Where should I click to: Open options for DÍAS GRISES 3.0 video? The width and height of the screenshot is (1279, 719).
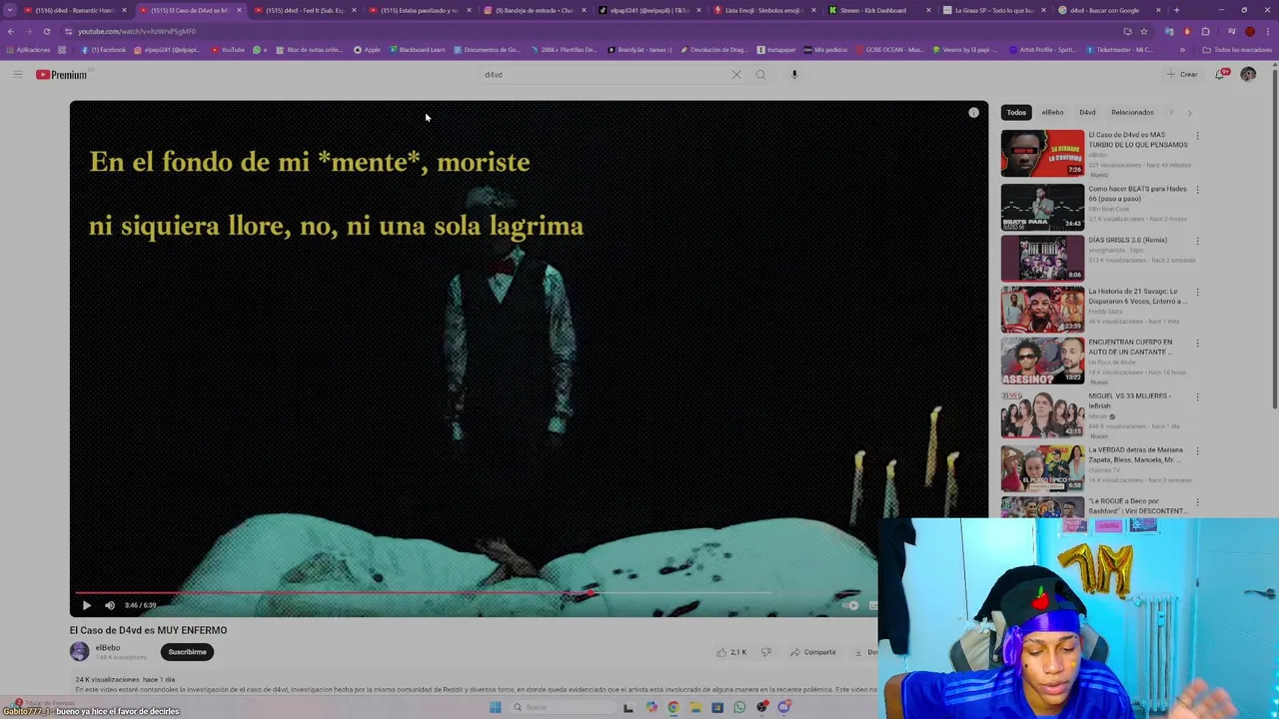(x=1197, y=241)
